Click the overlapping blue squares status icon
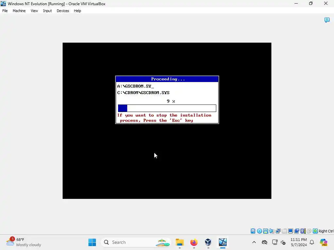 [296, 231]
